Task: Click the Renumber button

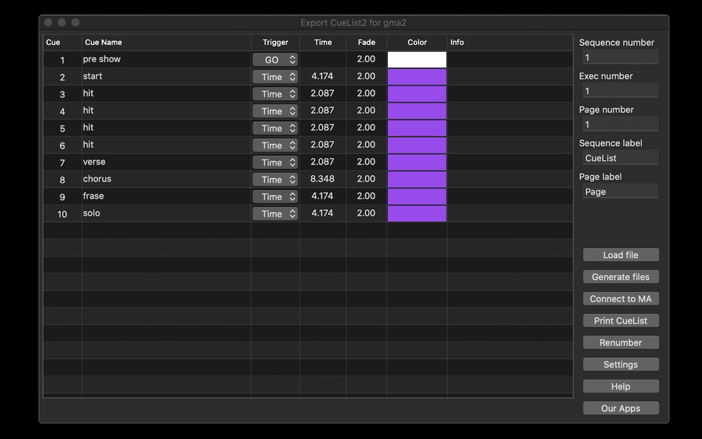Action: pos(621,343)
